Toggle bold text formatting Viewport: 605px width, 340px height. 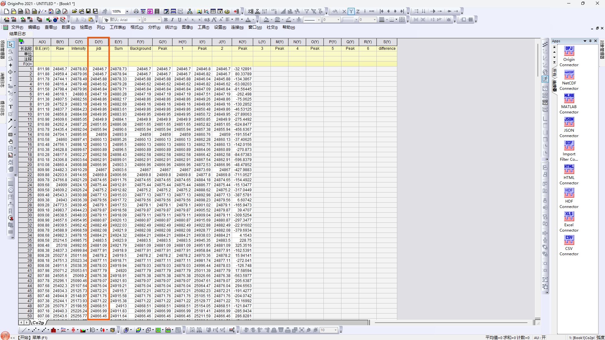pos(166,20)
